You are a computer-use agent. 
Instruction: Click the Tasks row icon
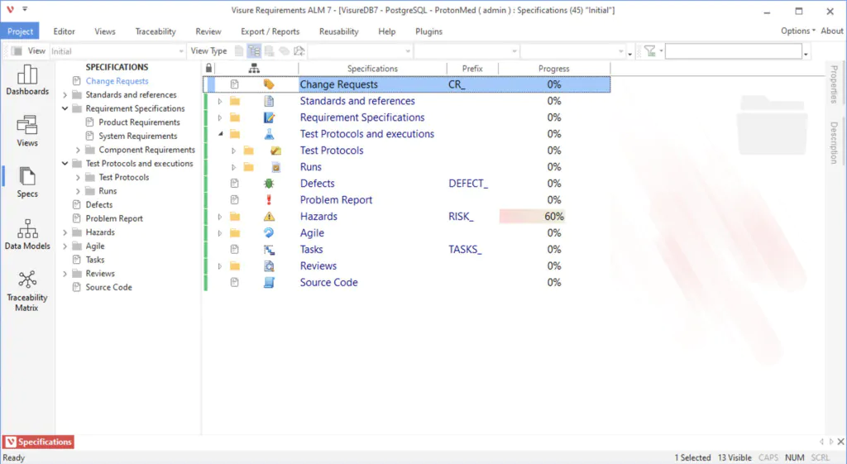(269, 250)
